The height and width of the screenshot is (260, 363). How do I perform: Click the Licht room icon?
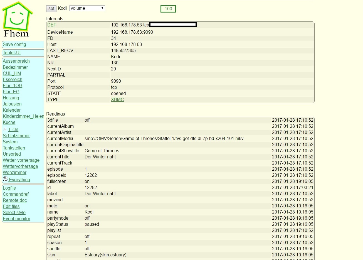5,129
